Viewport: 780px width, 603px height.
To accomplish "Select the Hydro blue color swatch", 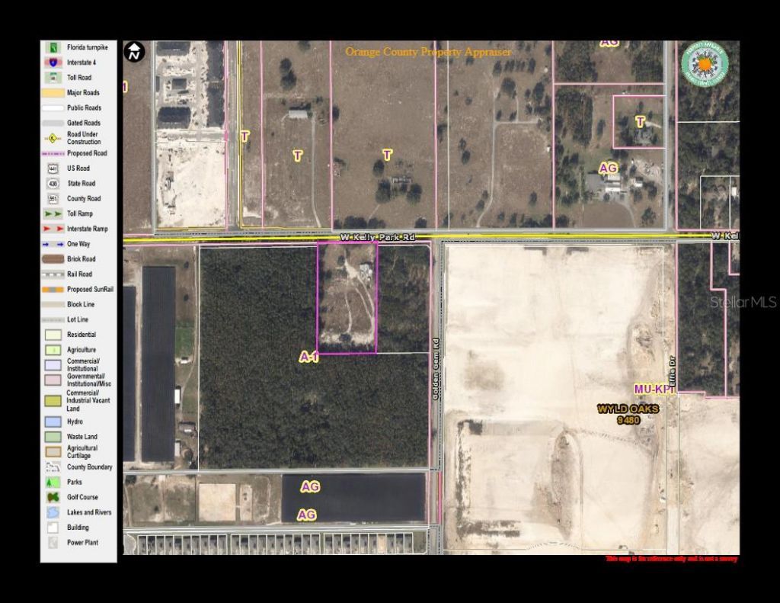I will click(52, 422).
